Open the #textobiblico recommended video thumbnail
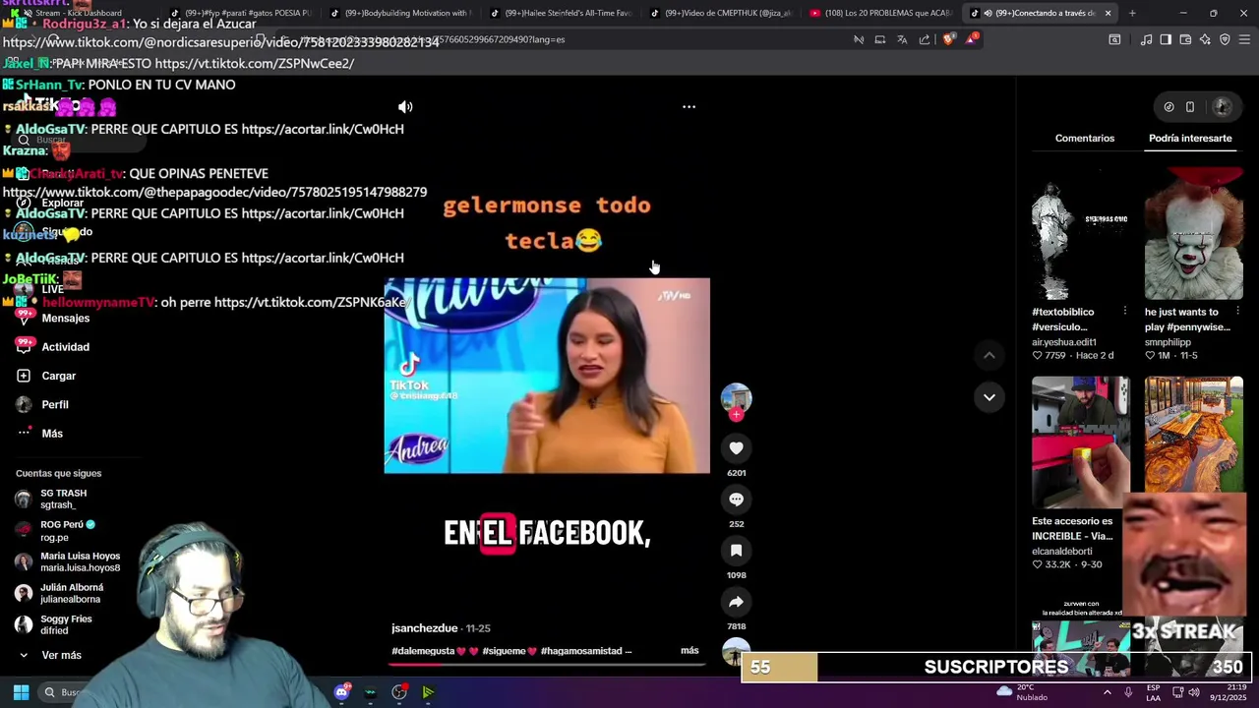The height and width of the screenshot is (708, 1259). pyautogui.click(x=1080, y=234)
